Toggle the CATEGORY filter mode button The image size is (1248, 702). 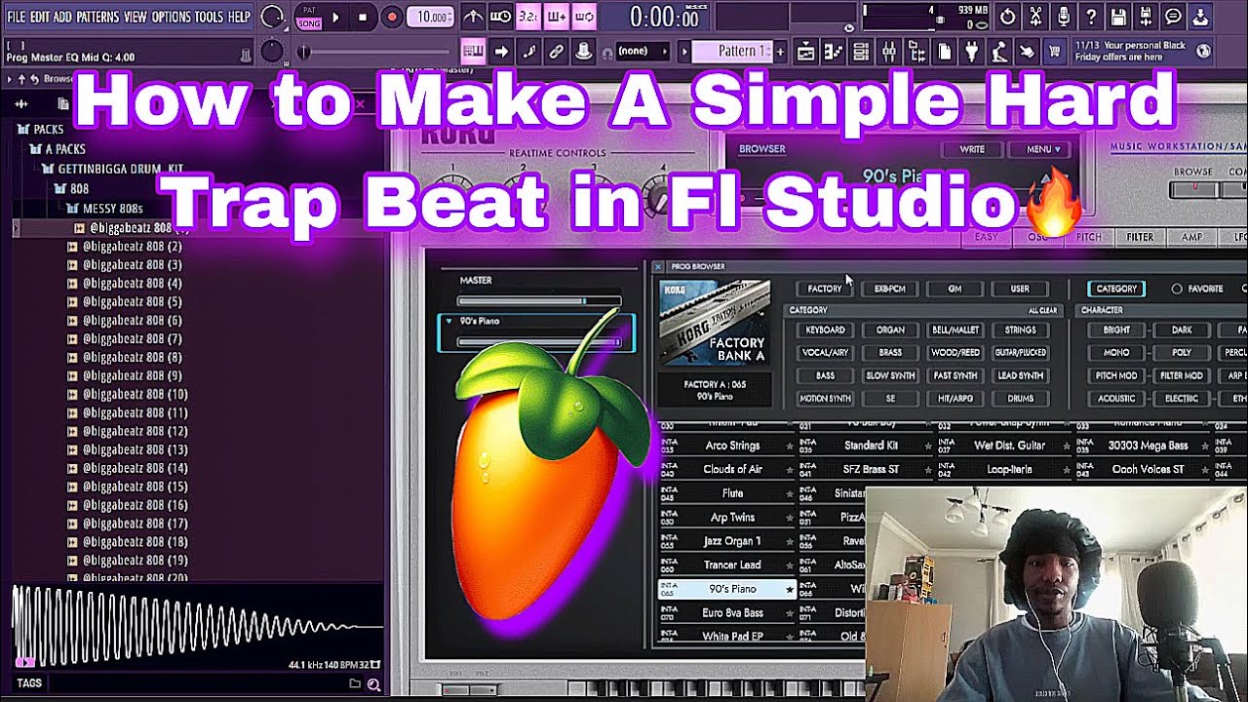(x=1116, y=289)
